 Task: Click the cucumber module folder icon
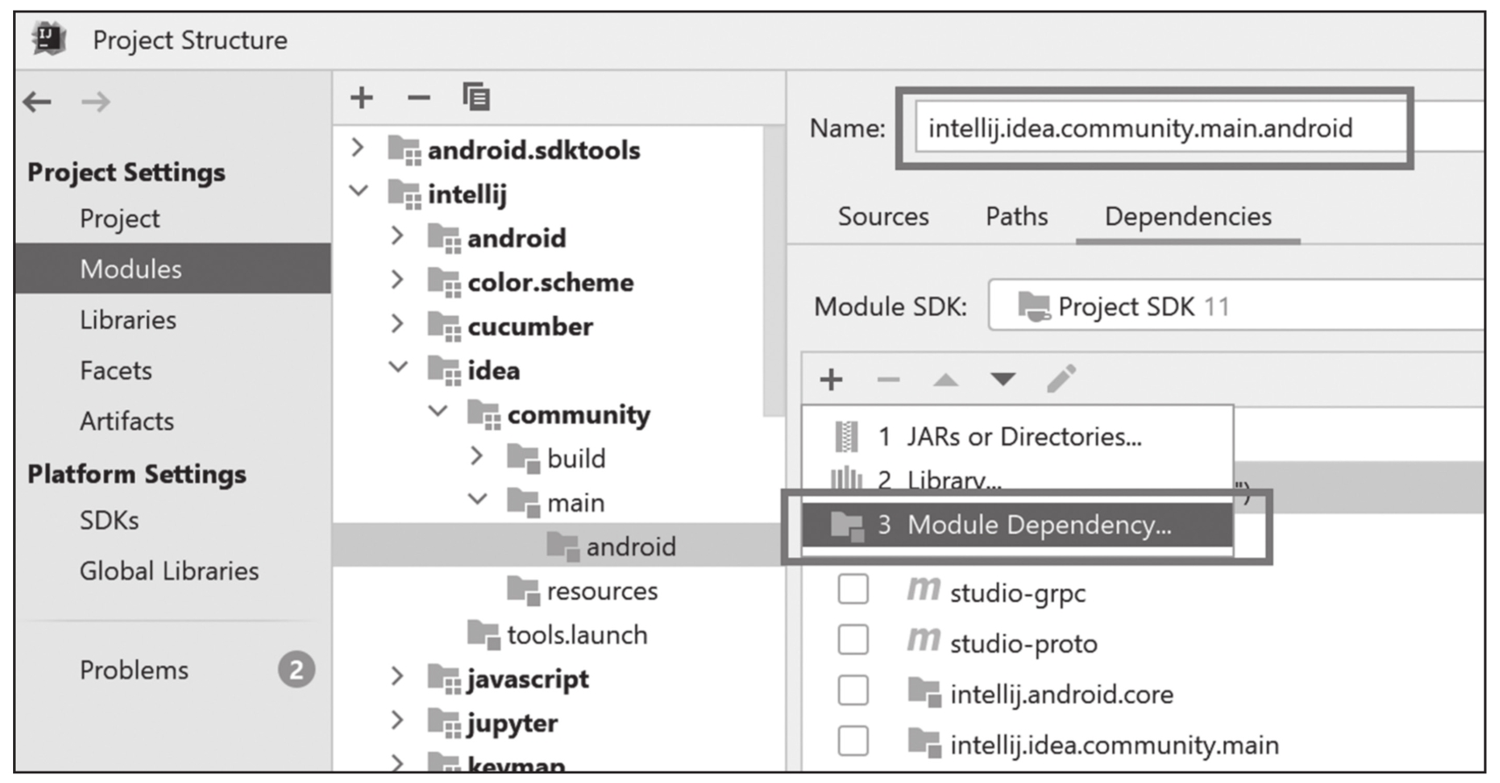coord(444,326)
